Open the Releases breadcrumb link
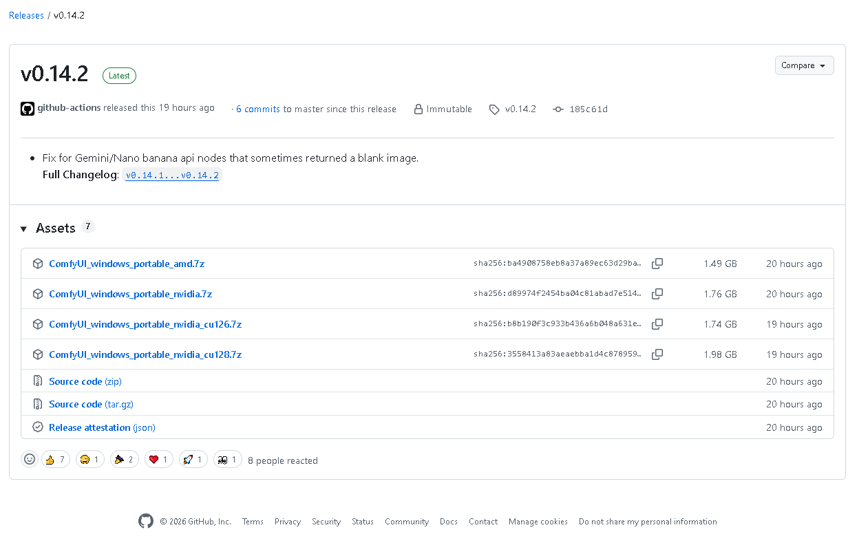Screen dimensions: 859x543 pyautogui.click(x=26, y=15)
